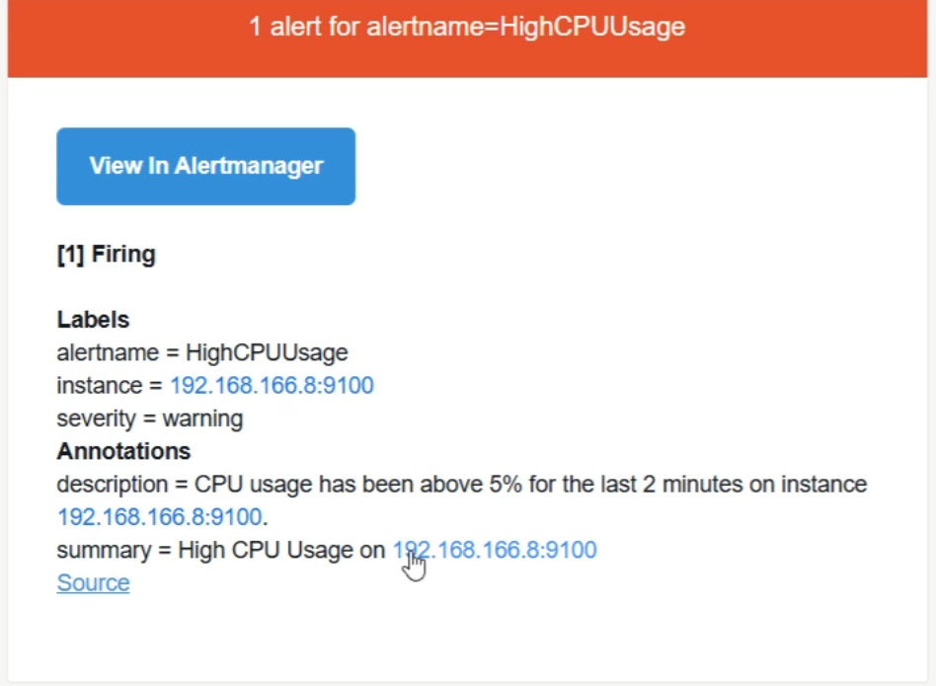936x686 pixels.
Task: Click the word 'warning' in the severity label
Action: [203, 419]
